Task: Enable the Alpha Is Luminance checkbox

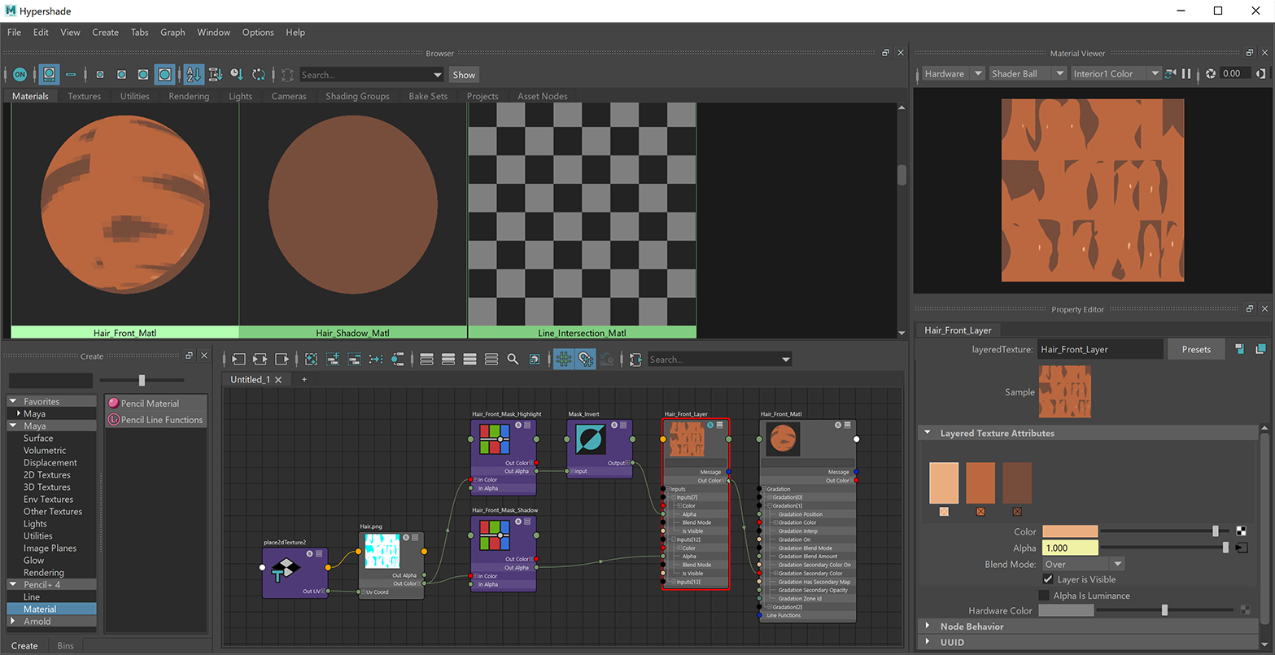Action: click(1045, 596)
